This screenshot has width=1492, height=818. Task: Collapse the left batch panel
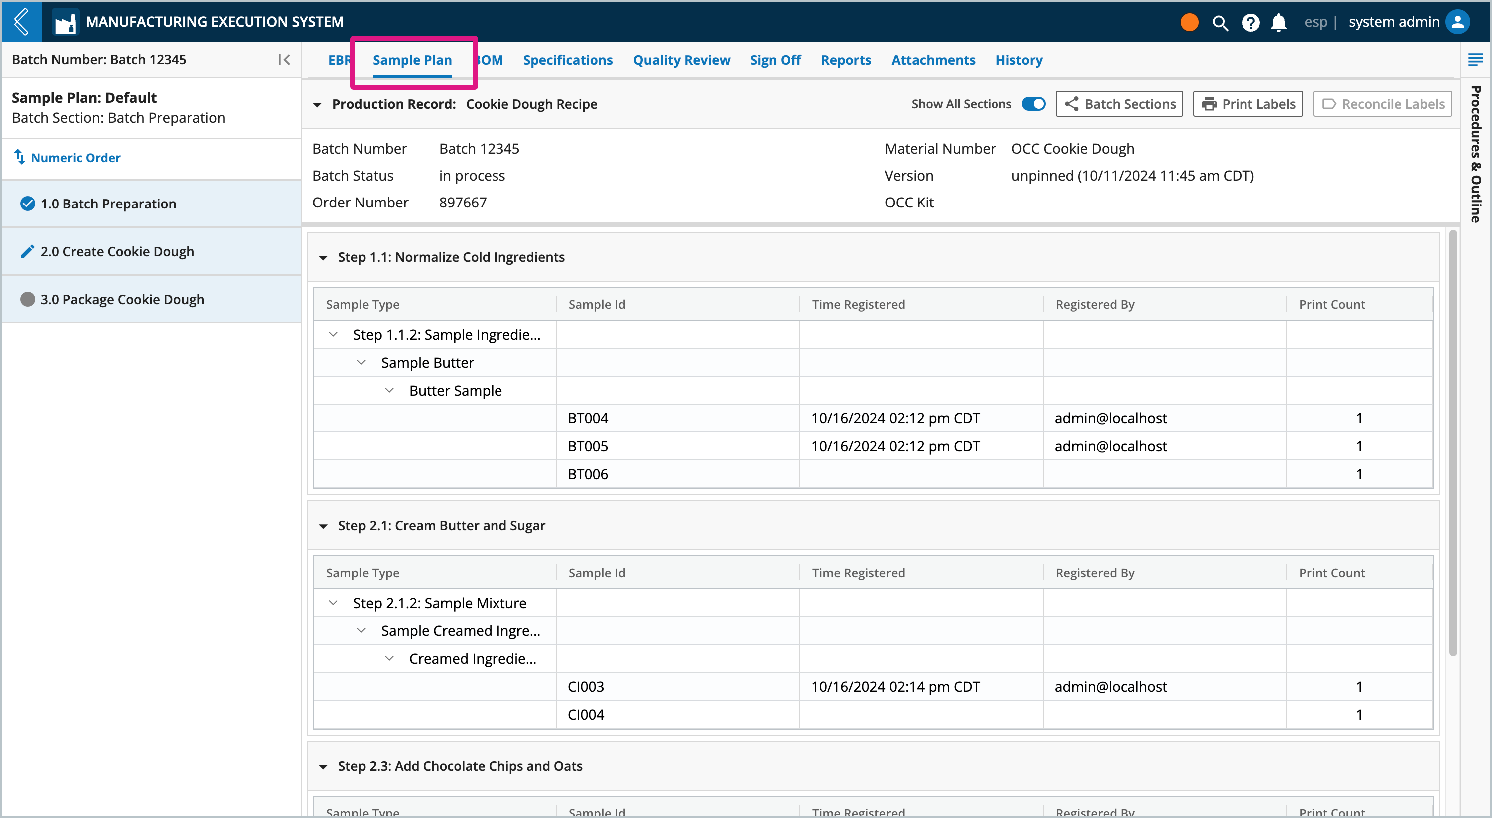[x=284, y=60]
